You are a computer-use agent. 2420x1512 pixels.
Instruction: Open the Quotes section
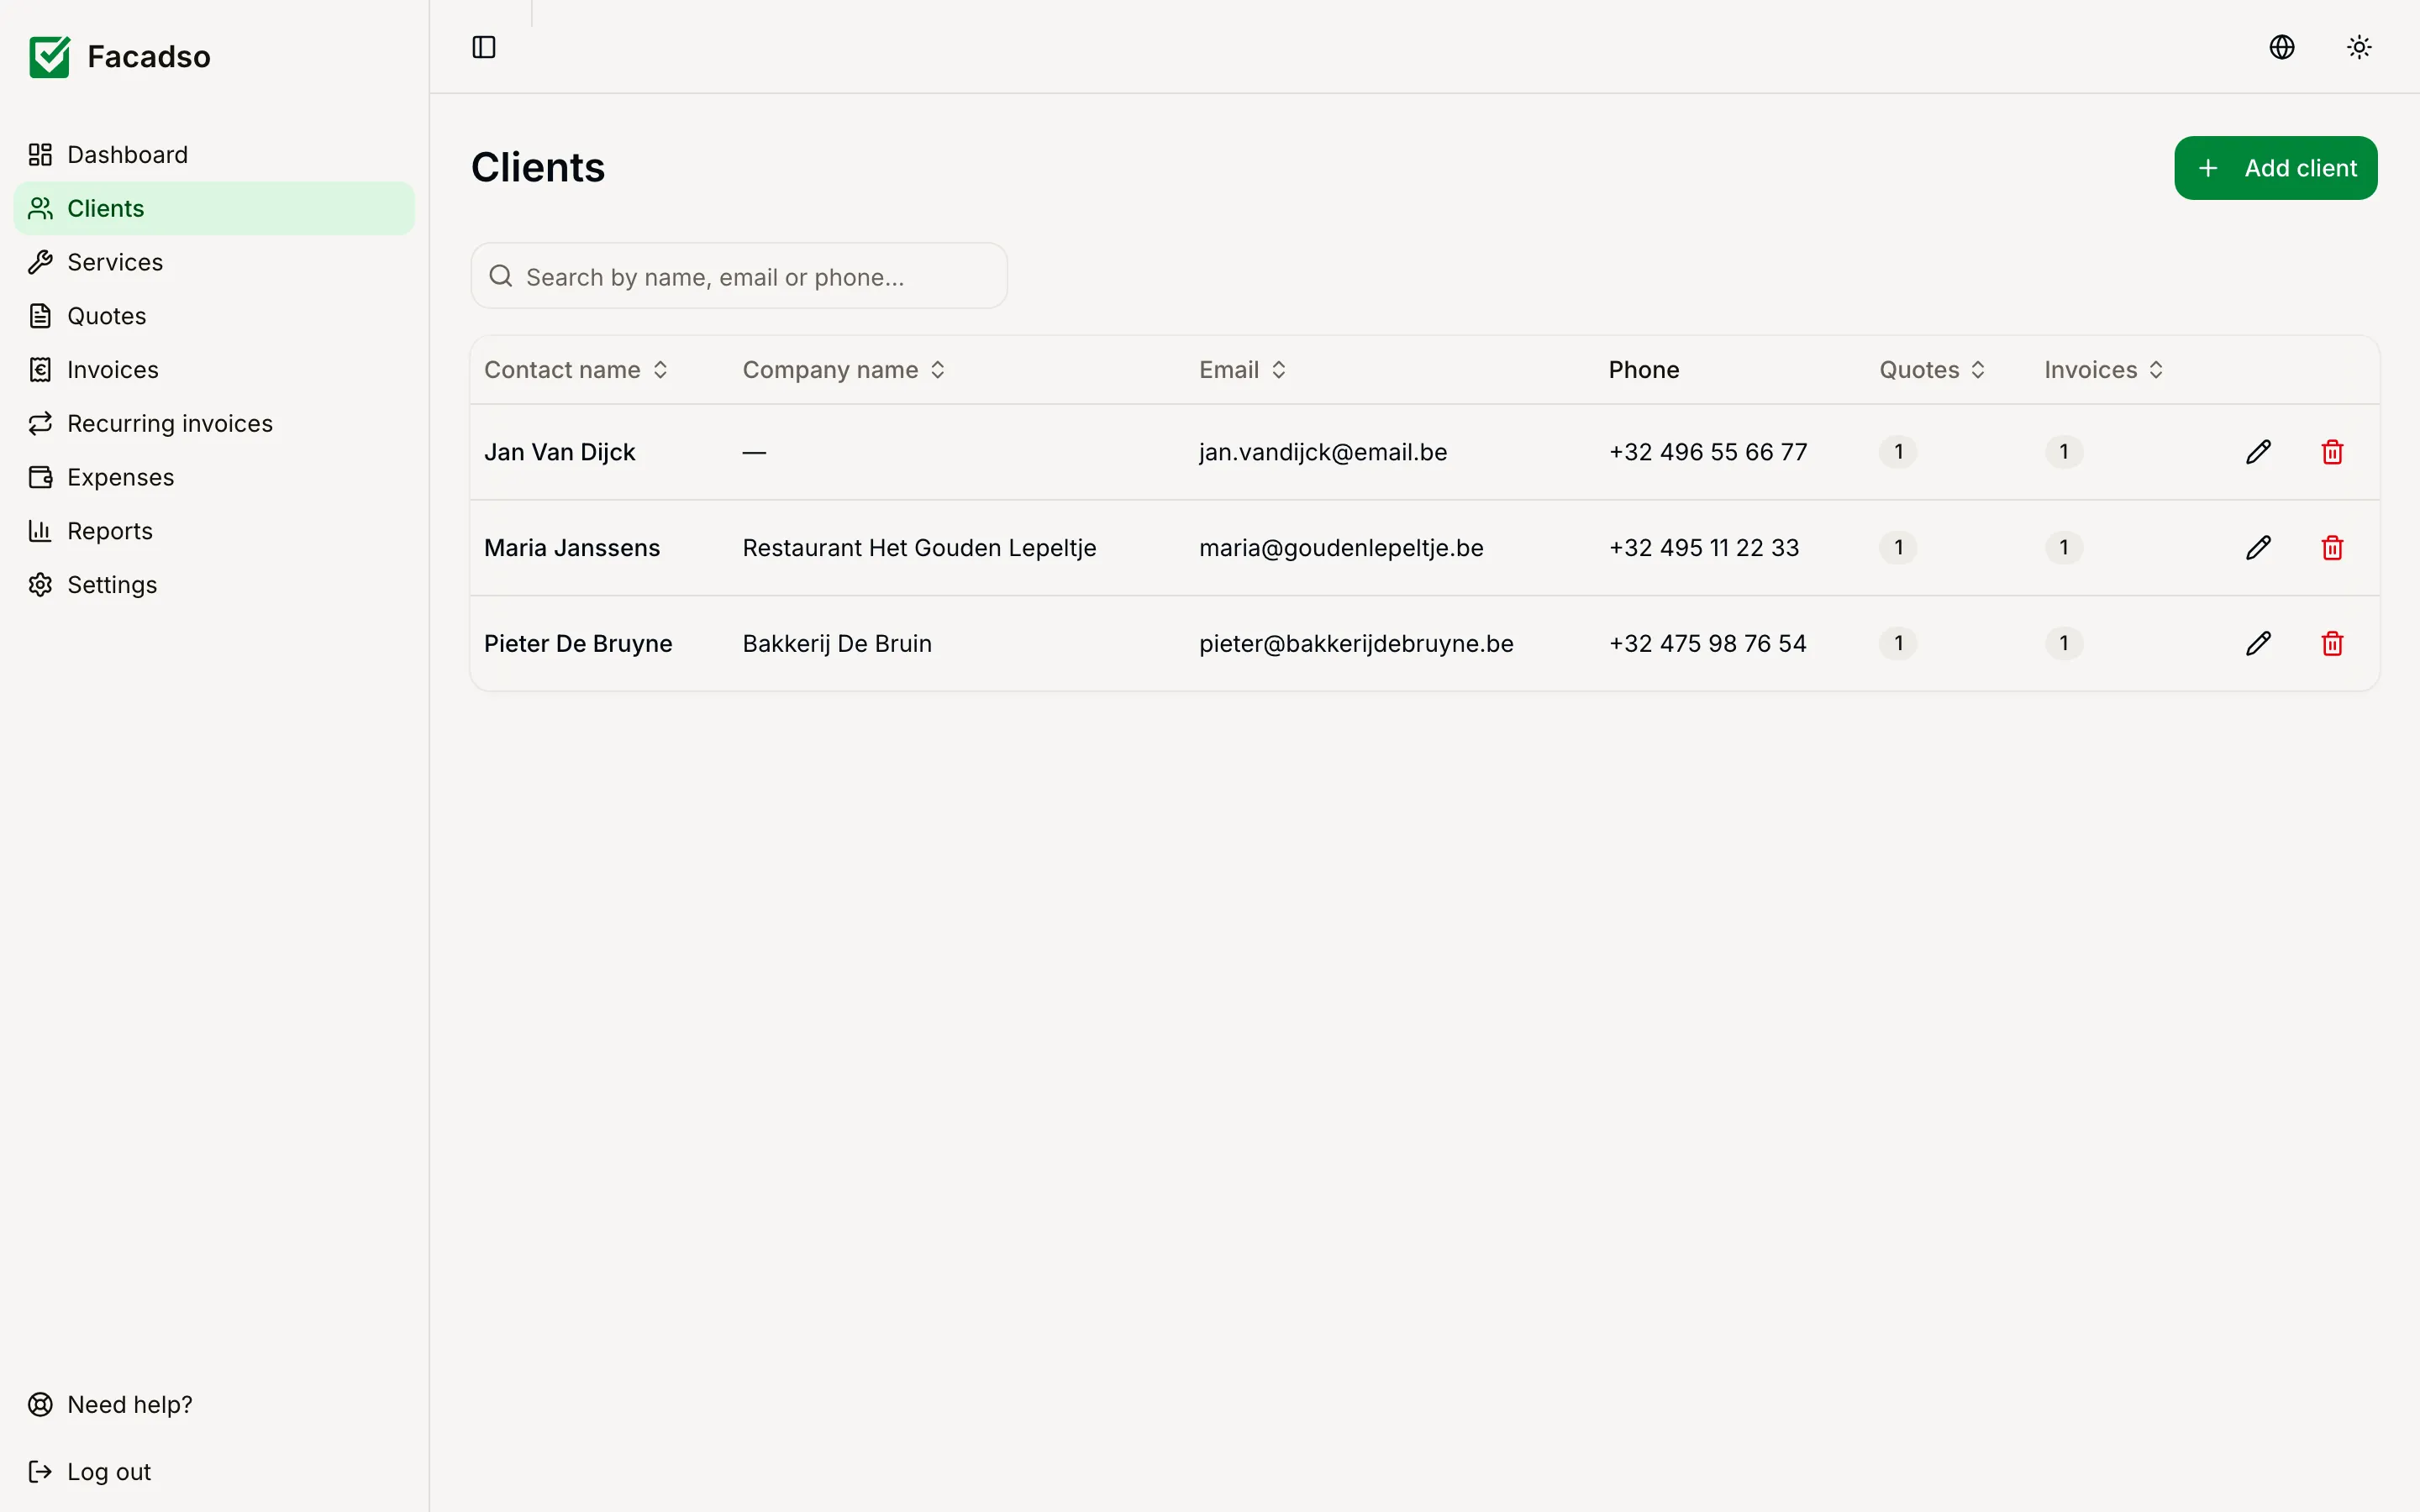tap(214, 316)
